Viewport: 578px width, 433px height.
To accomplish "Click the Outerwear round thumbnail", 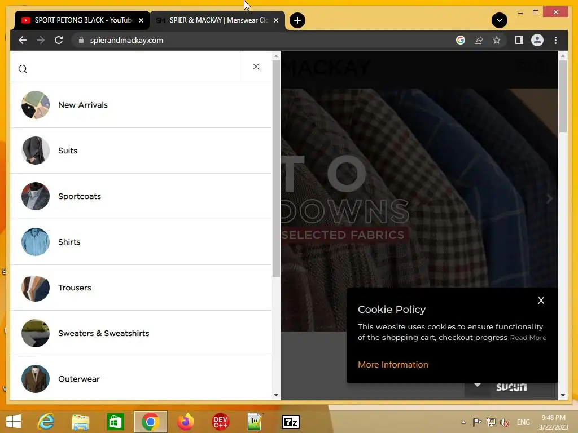I will tap(36, 379).
